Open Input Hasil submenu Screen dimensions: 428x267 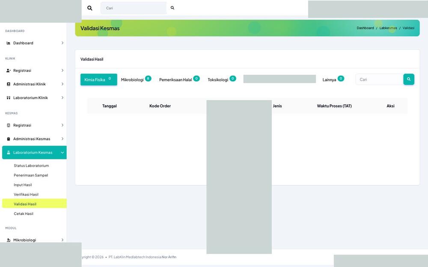click(23, 185)
